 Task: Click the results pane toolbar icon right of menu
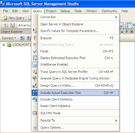pos(121,25)
